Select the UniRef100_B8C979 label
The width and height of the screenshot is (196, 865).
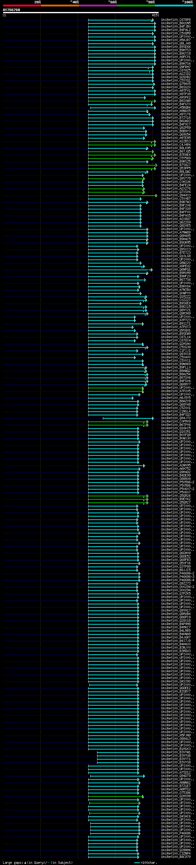pyautogui.click(x=176, y=857)
